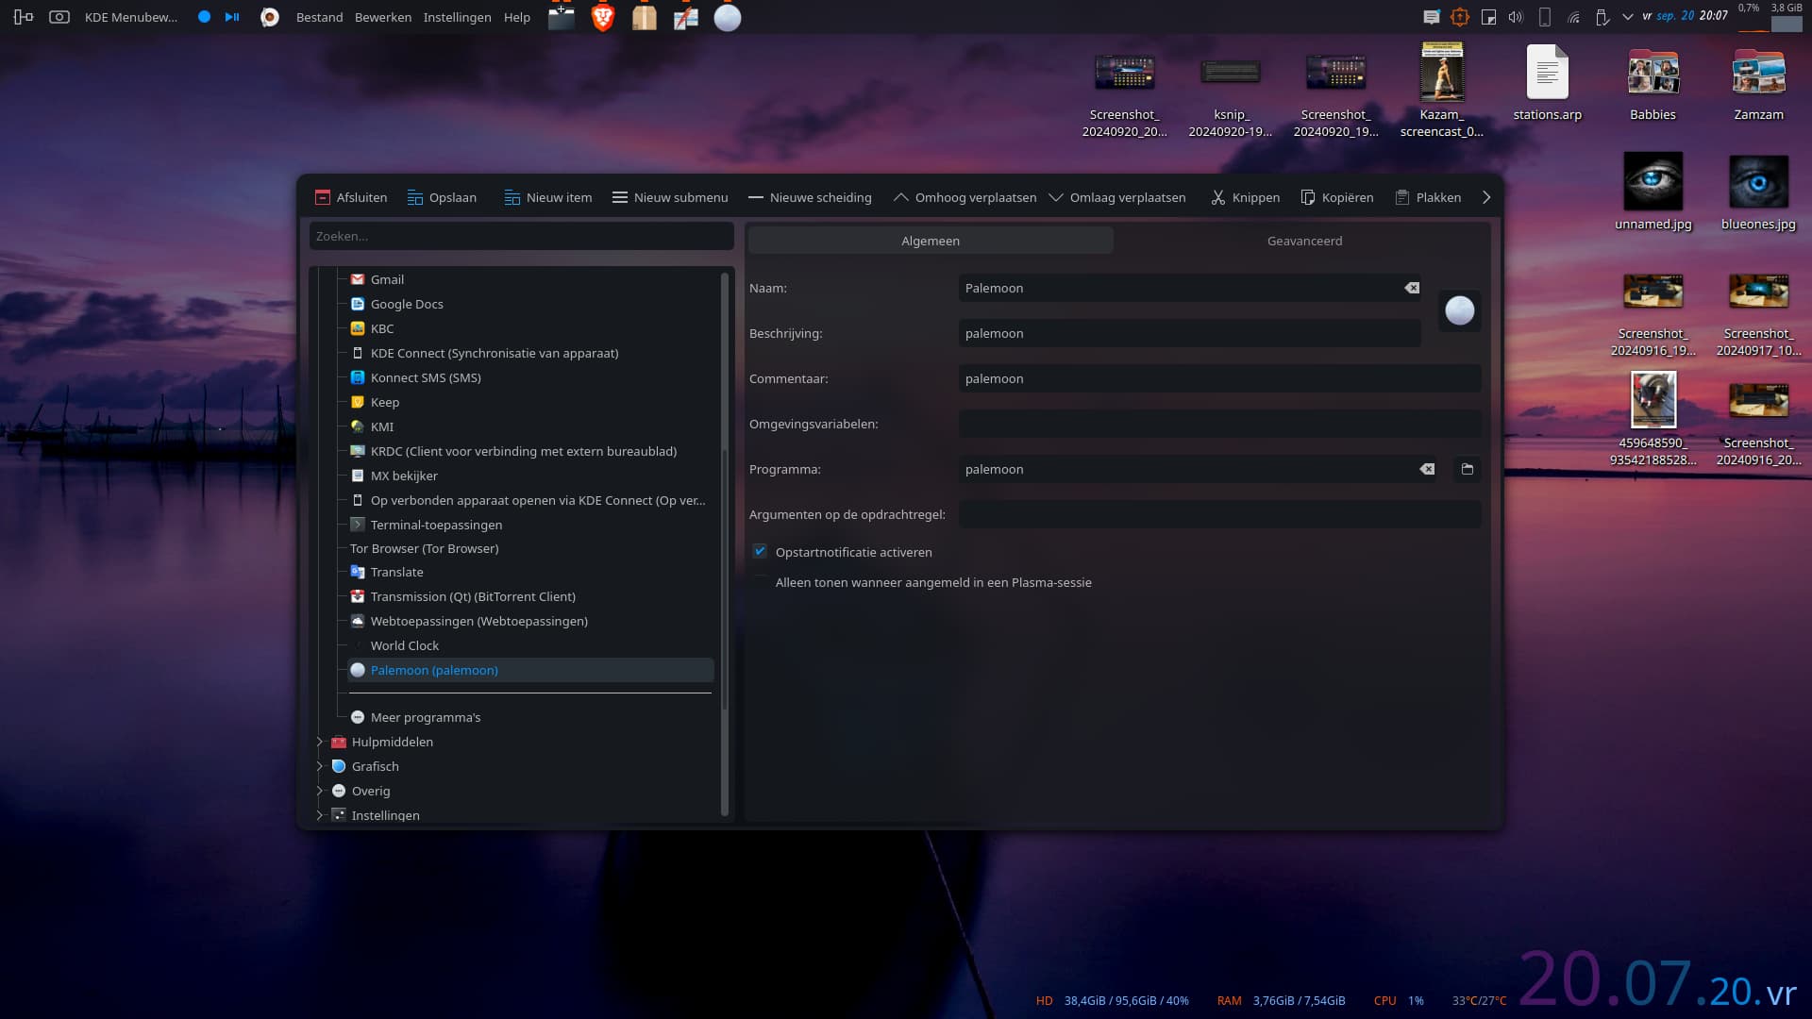Launch Brave browser from panel
1812x1019 pixels.
click(x=602, y=17)
